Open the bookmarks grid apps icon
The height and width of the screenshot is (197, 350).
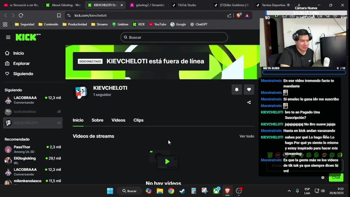point(5,24)
